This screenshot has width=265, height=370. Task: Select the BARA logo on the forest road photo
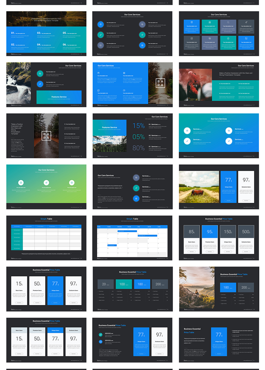pyautogui.click(x=46, y=136)
